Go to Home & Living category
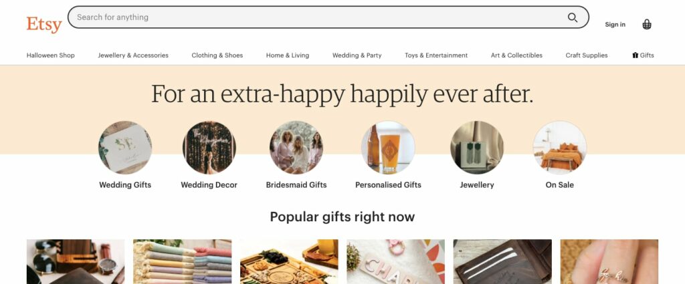685x284 pixels. tap(288, 55)
